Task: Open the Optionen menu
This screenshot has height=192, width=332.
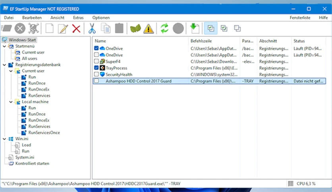Action: pos(101,17)
